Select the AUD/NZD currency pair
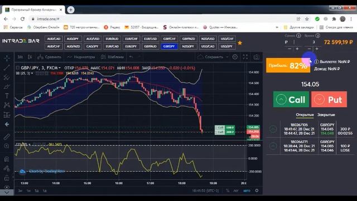This screenshot has height=201, width=357. (x=73, y=46)
